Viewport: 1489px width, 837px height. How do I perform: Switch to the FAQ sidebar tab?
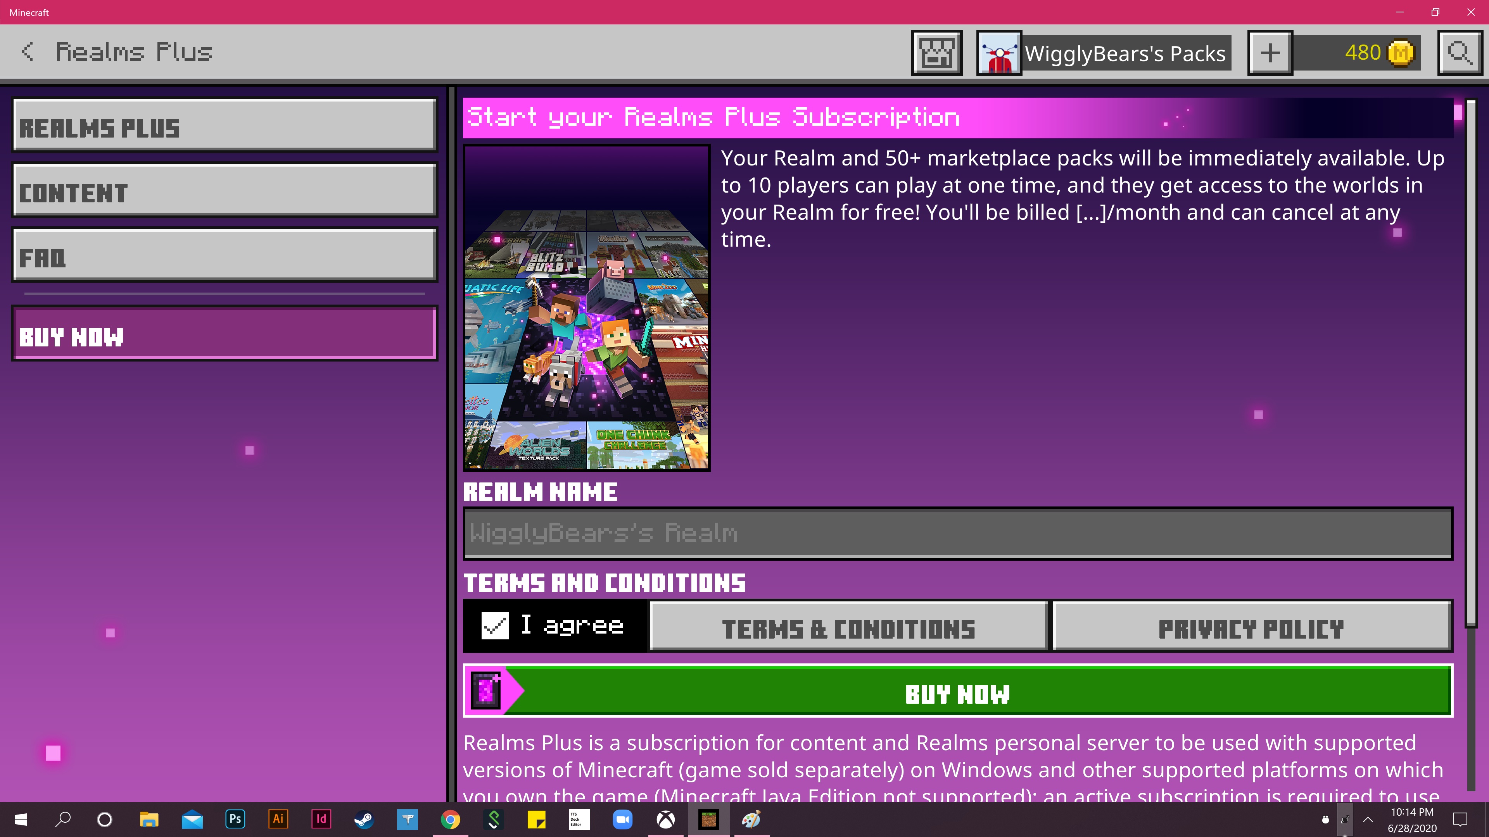pyautogui.click(x=224, y=255)
